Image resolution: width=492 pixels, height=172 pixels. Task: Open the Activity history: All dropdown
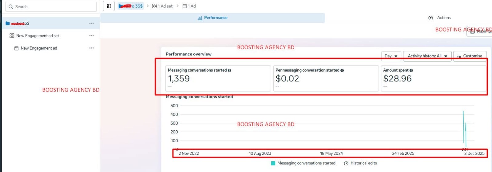(x=427, y=56)
